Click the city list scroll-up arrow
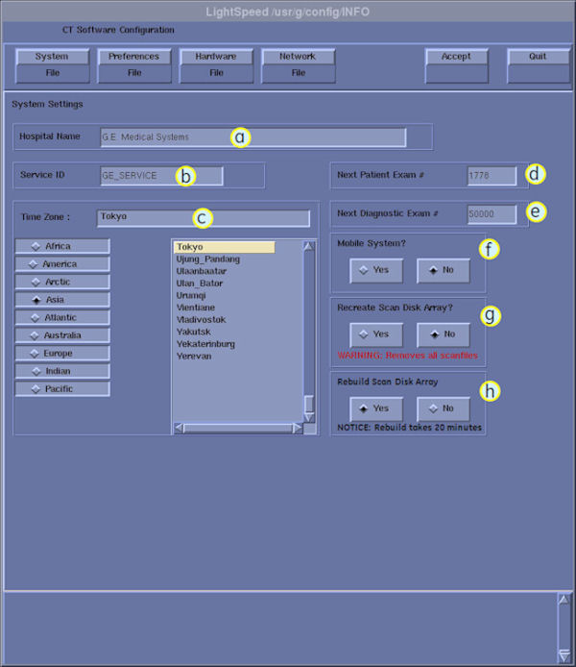This screenshot has height=667, width=576. [x=309, y=246]
